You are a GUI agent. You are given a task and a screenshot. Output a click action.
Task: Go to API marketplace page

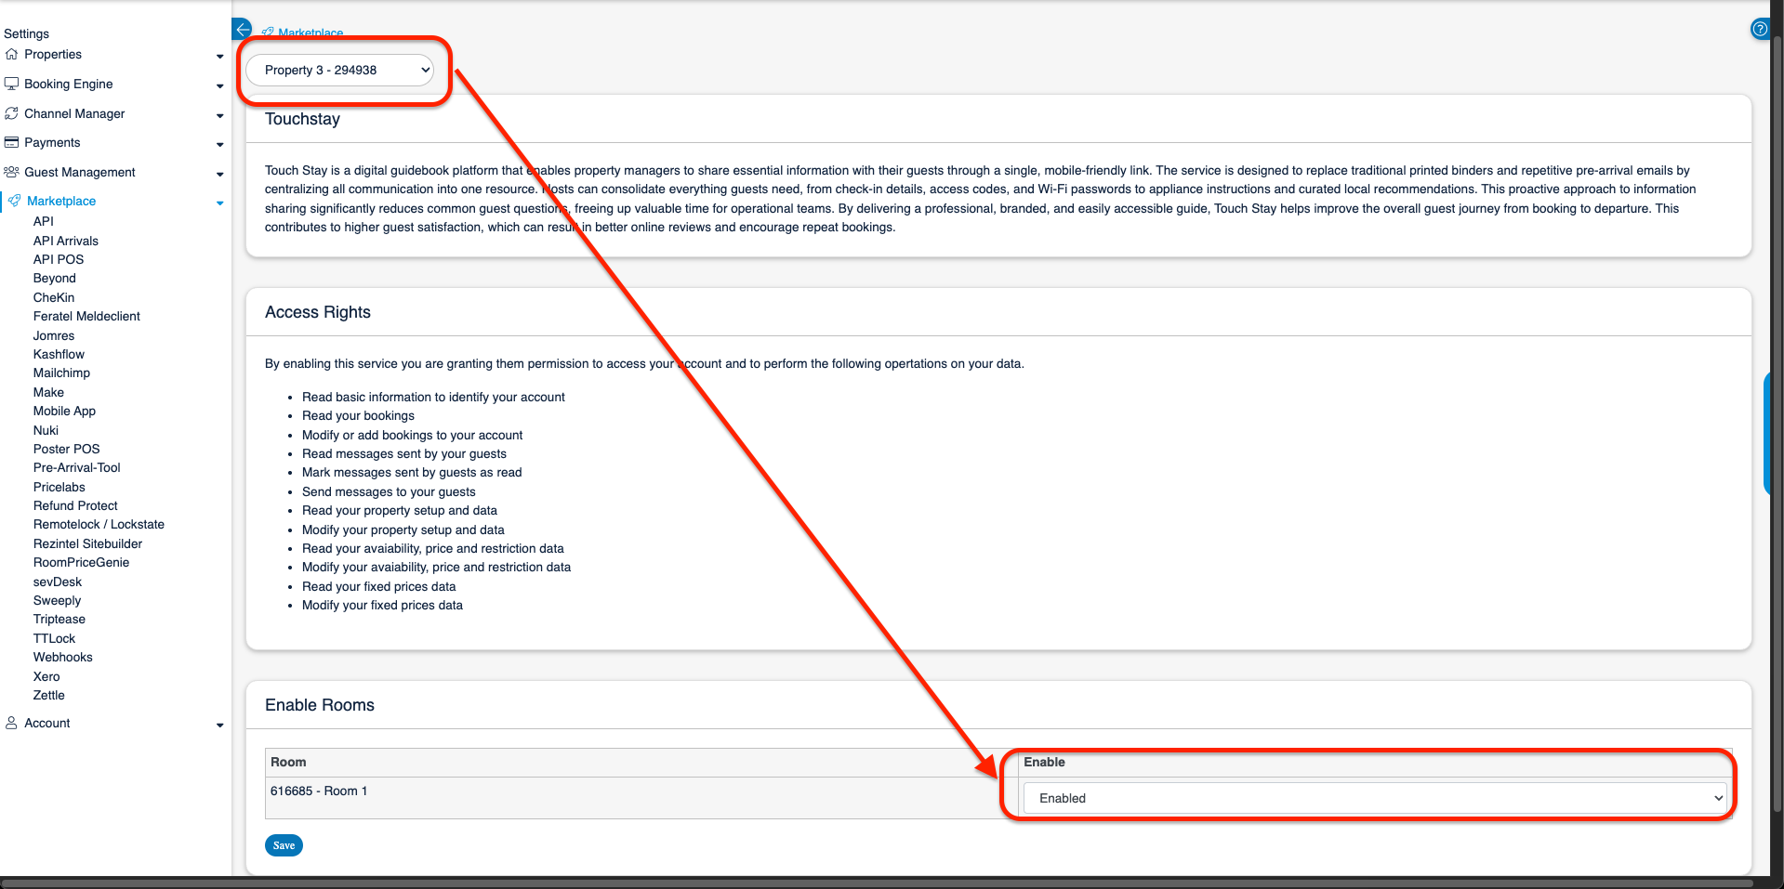tap(44, 221)
